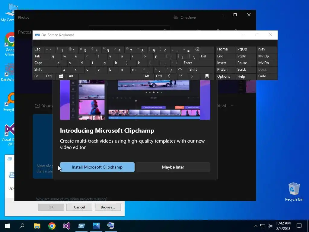Image resolution: width=309 pixels, height=232 pixels.
Task: Open File Explorer from taskbar
Action: (x=37, y=226)
